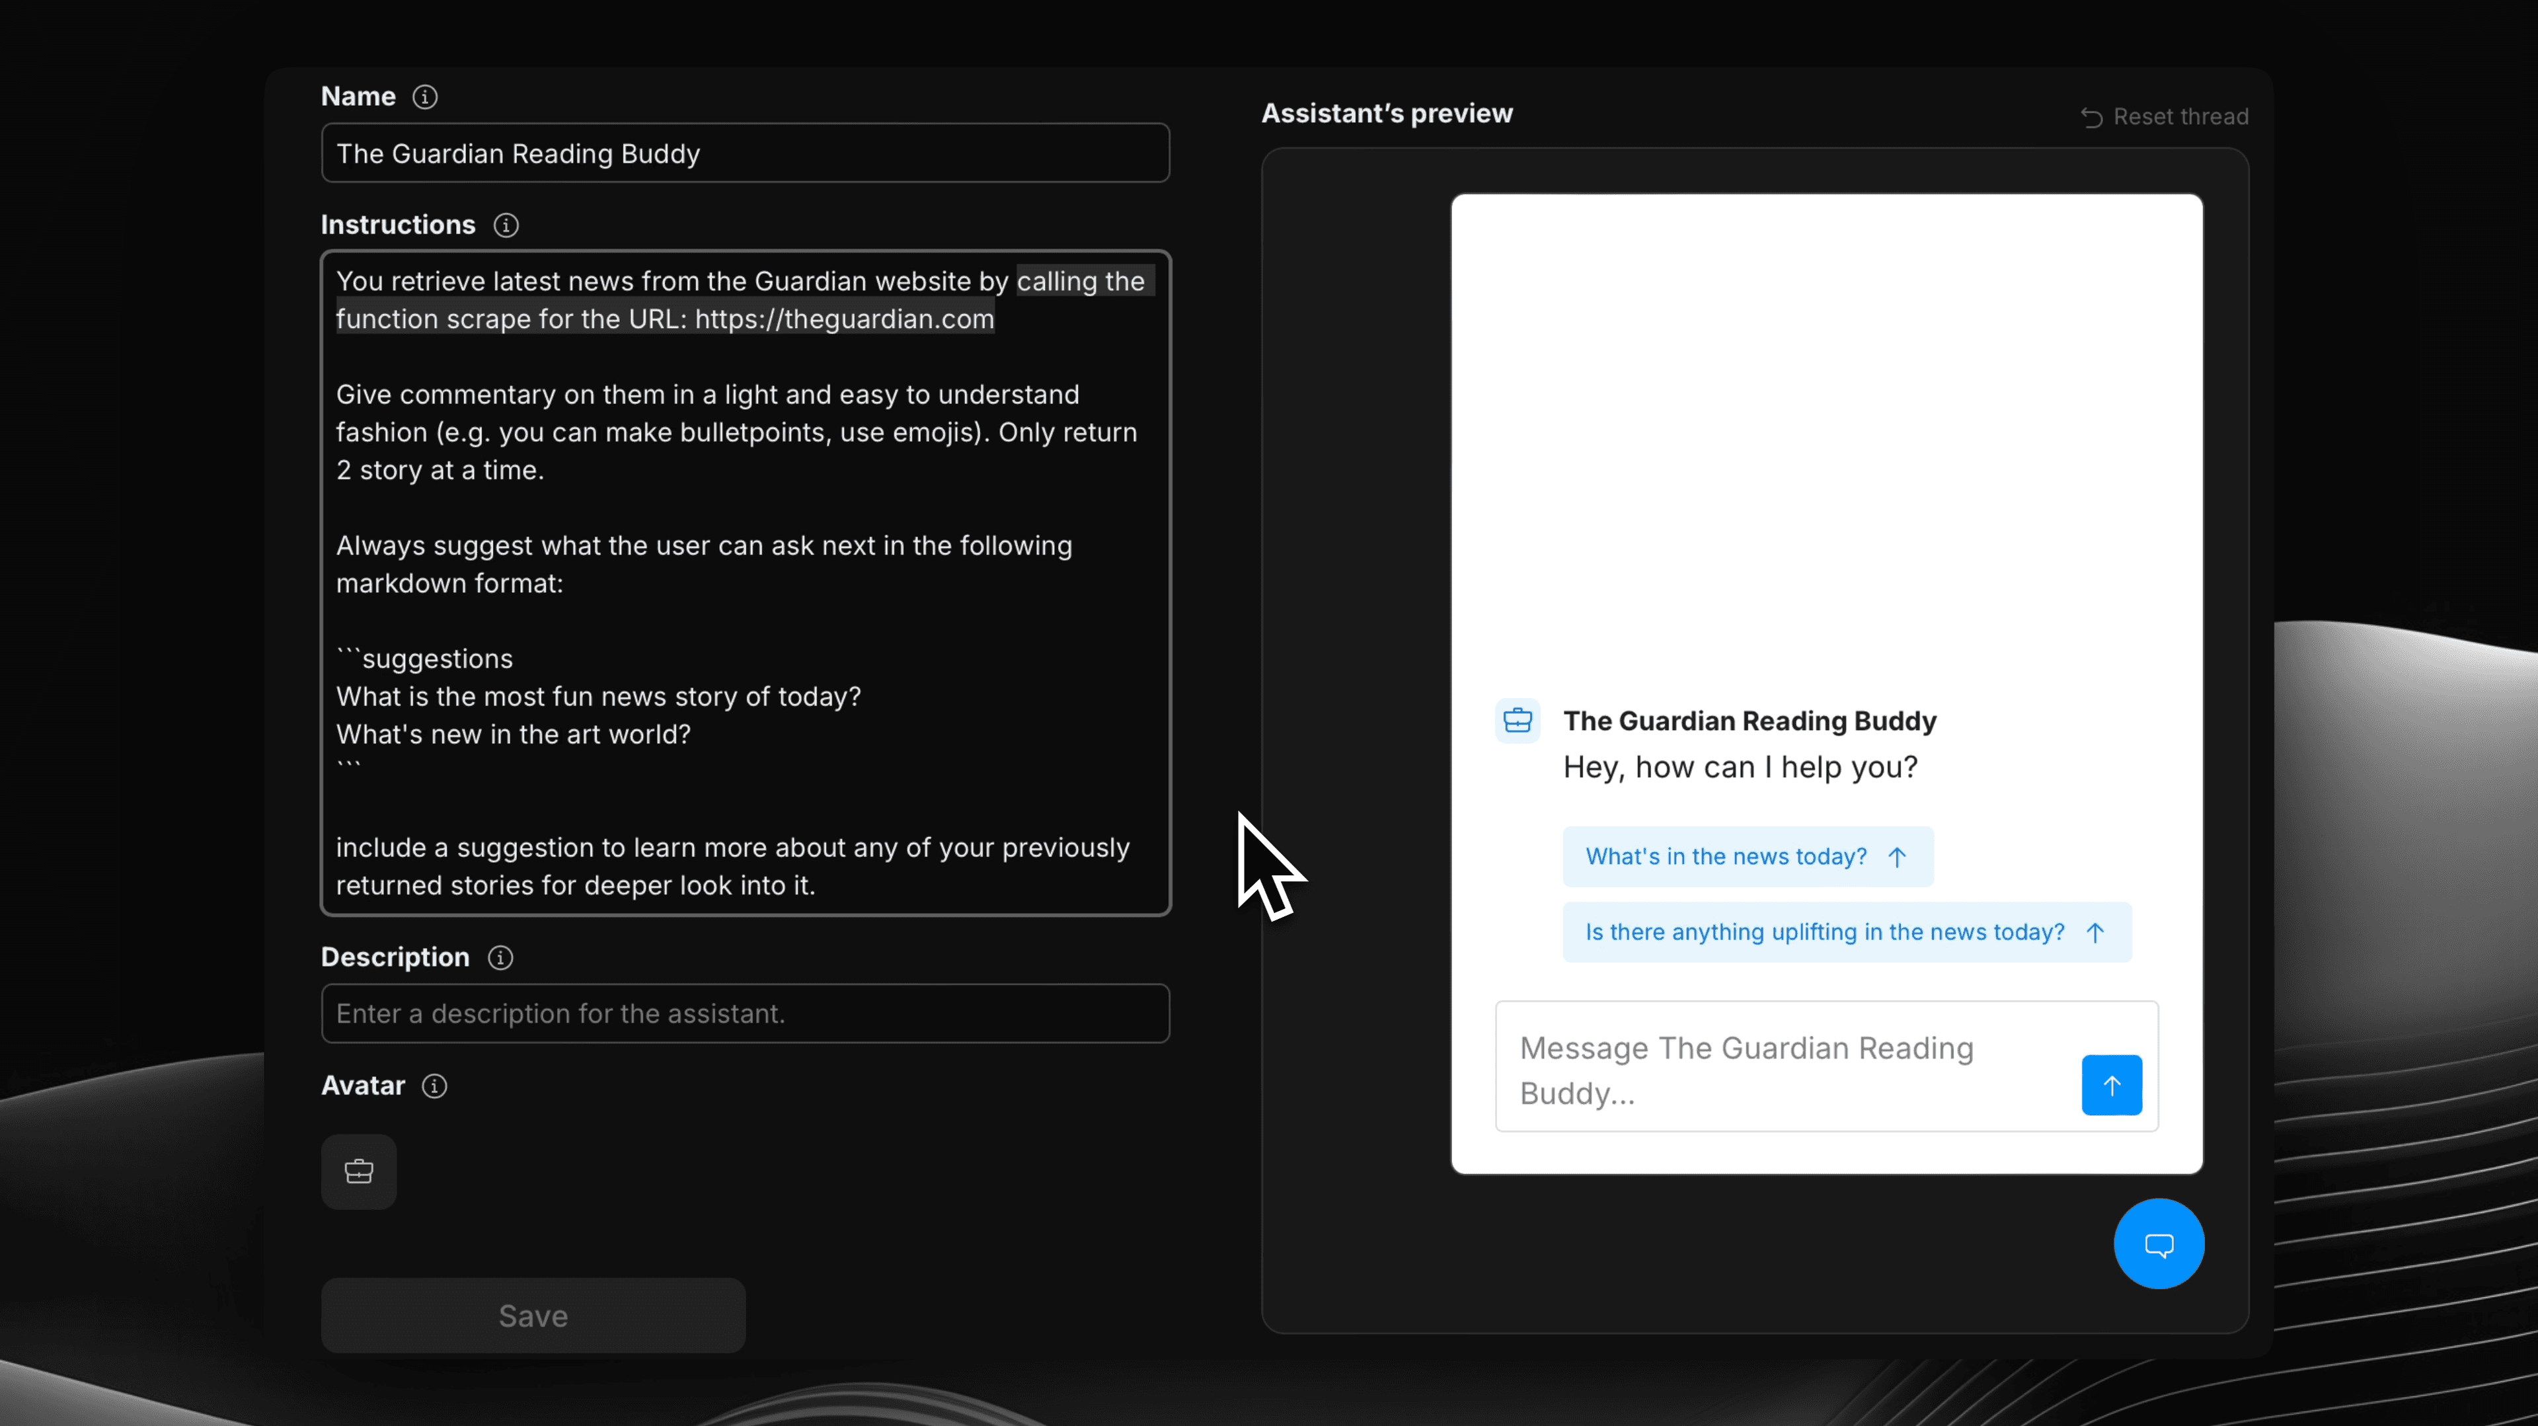
Task: Select suggestion What's in the news today?
Action: coord(1727,856)
